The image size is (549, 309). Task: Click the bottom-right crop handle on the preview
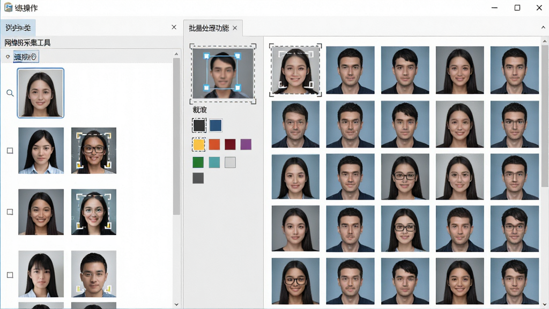[238, 87]
